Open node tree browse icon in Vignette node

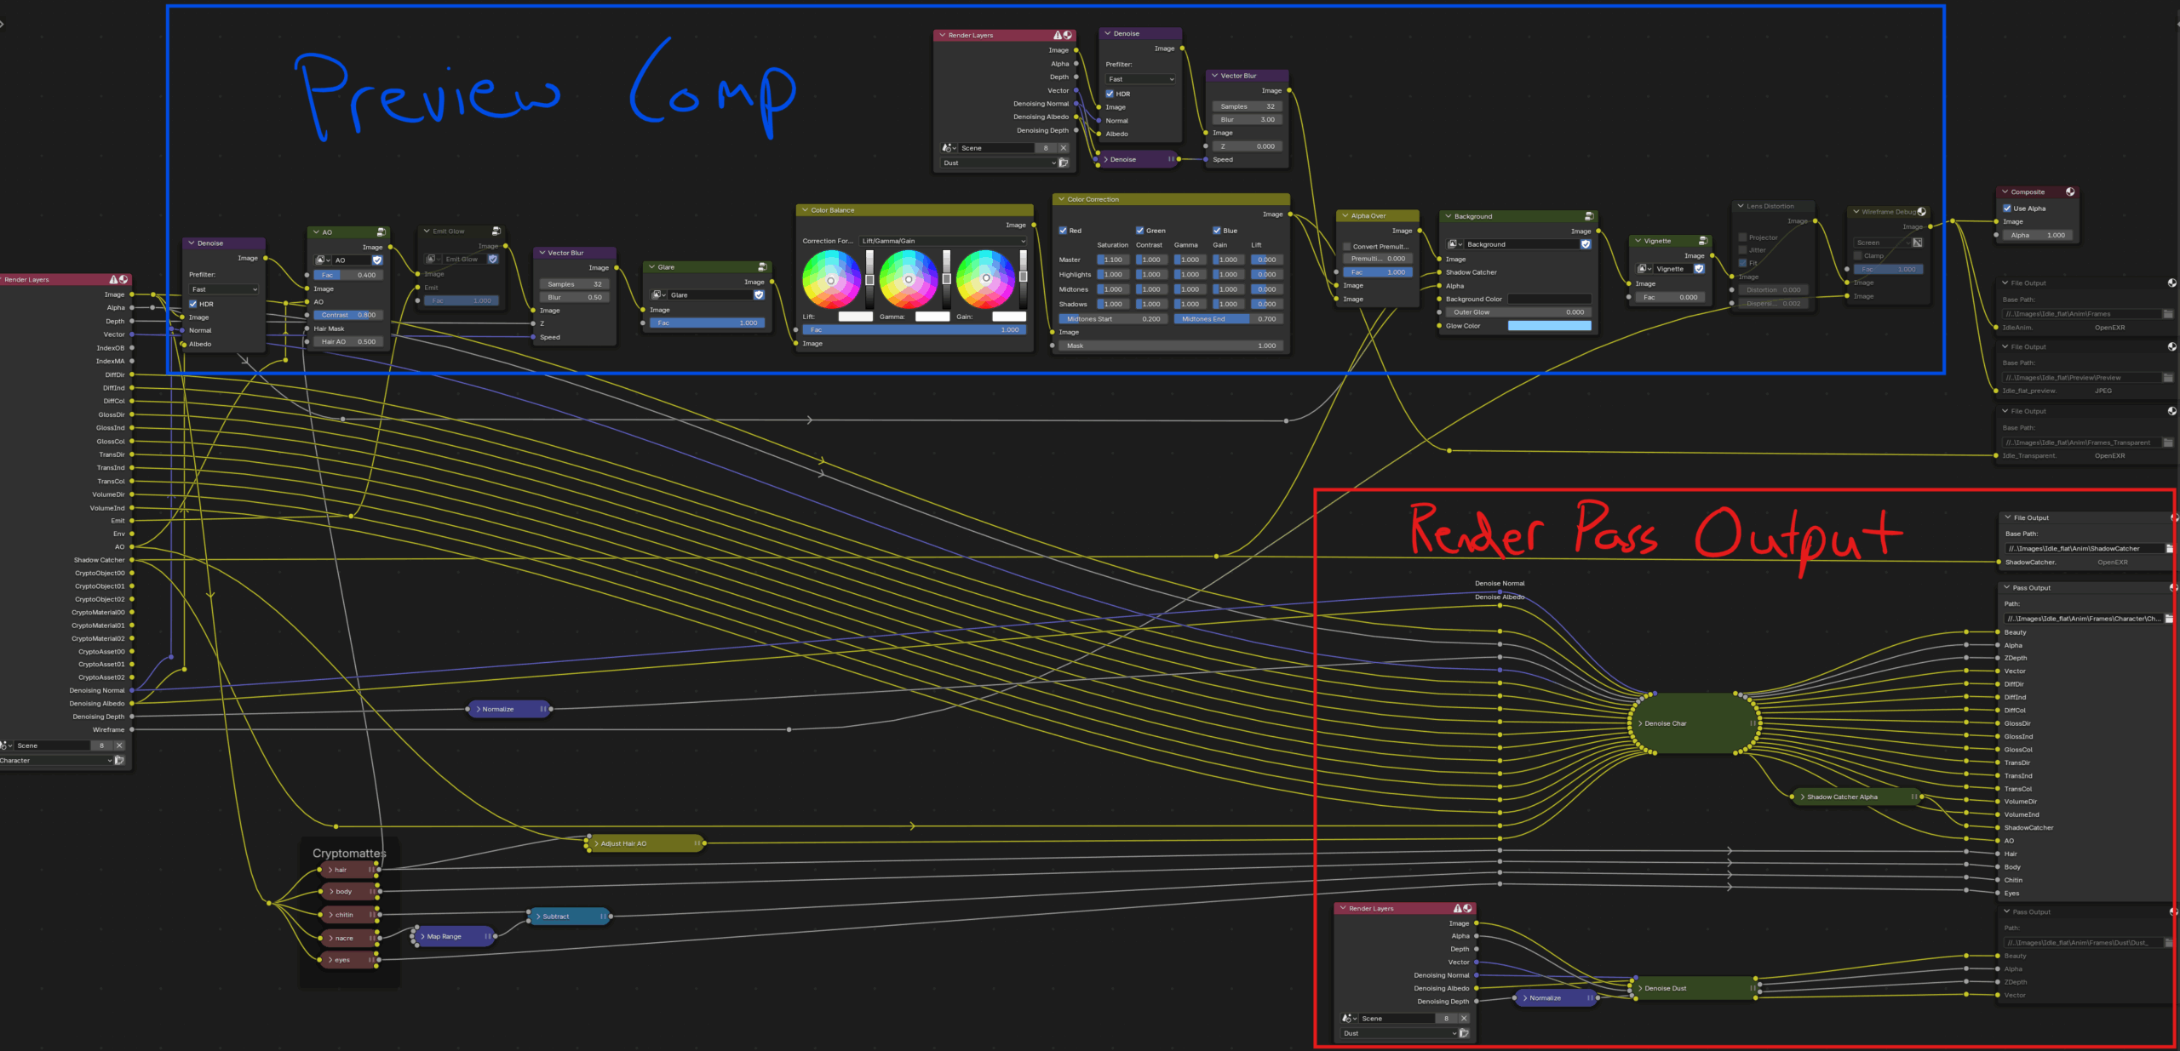(1644, 269)
